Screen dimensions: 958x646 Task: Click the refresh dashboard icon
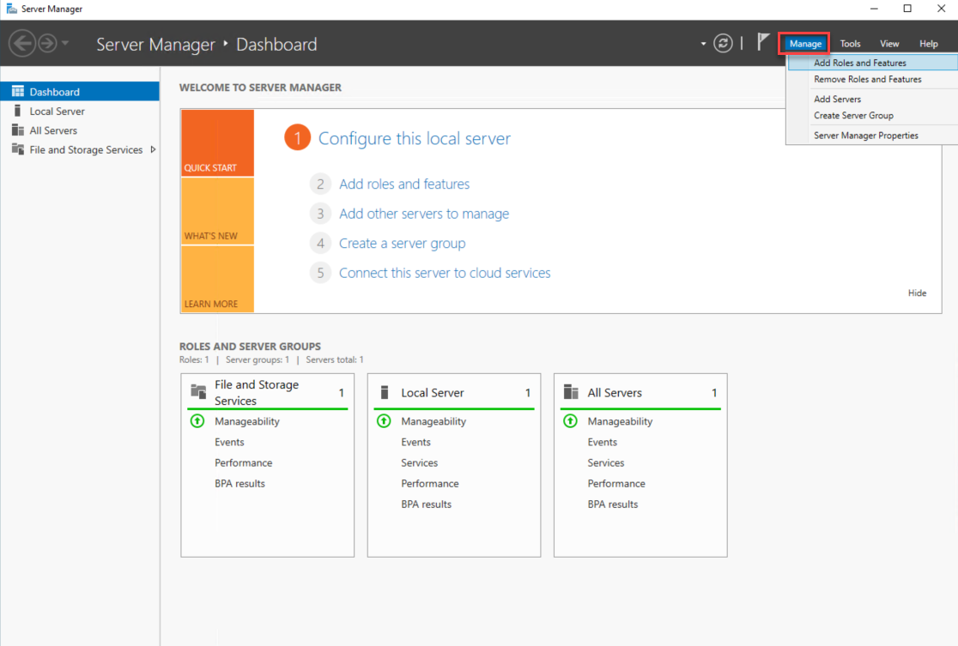coord(723,44)
